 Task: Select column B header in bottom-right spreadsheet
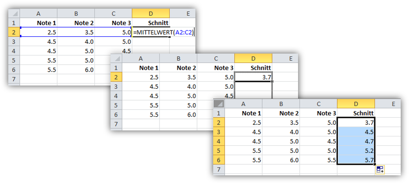point(281,104)
